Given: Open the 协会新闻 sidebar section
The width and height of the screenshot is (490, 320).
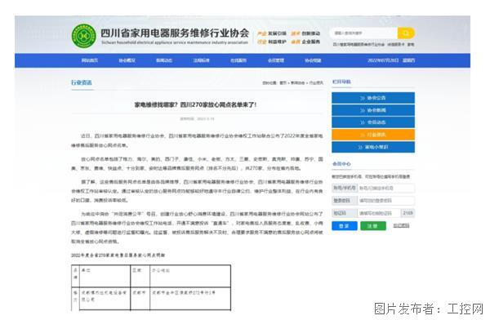Looking at the screenshot, I should pyautogui.click(x=373, y=110).
